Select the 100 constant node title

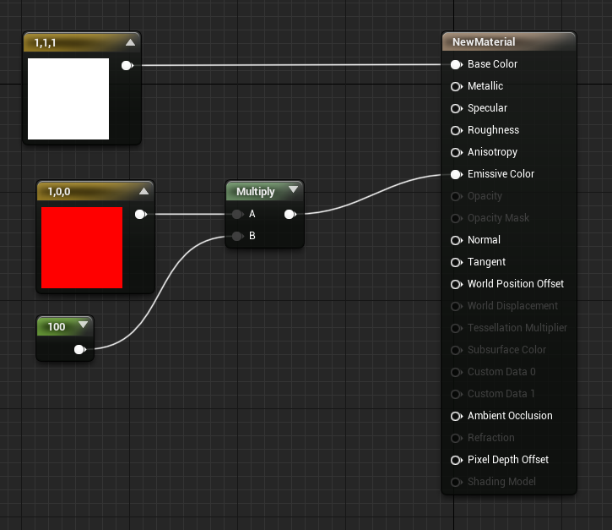pos(57,327)
